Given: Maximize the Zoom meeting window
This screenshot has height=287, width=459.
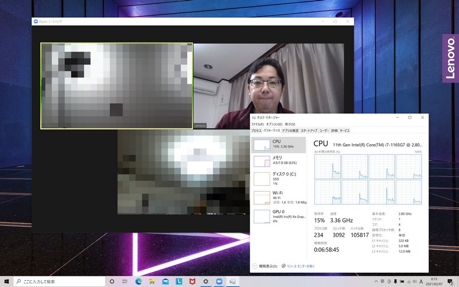Looking at the screenshot, I should pos(335,21).
